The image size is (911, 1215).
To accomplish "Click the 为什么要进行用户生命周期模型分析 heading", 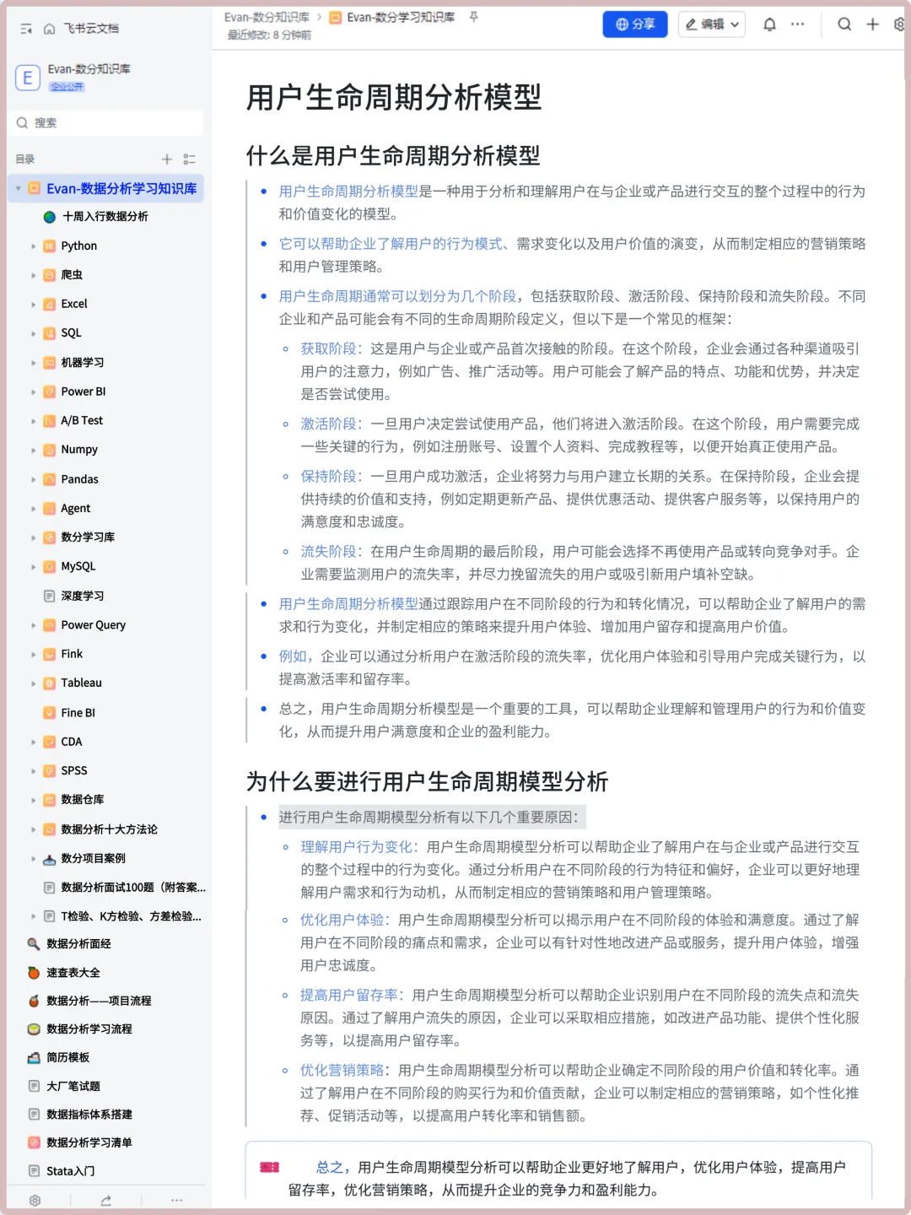I will point(427,781).
